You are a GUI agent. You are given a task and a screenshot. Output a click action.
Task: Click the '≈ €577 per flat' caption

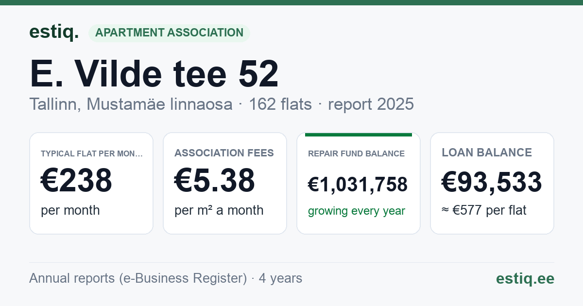pyautogui.click(x=484, y=211)
